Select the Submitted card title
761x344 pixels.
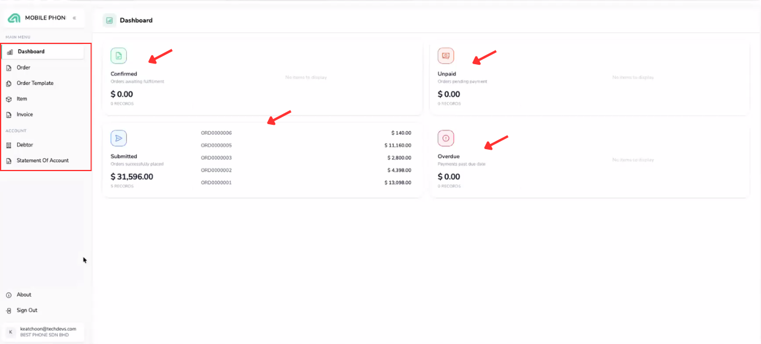tap(124, 157)
